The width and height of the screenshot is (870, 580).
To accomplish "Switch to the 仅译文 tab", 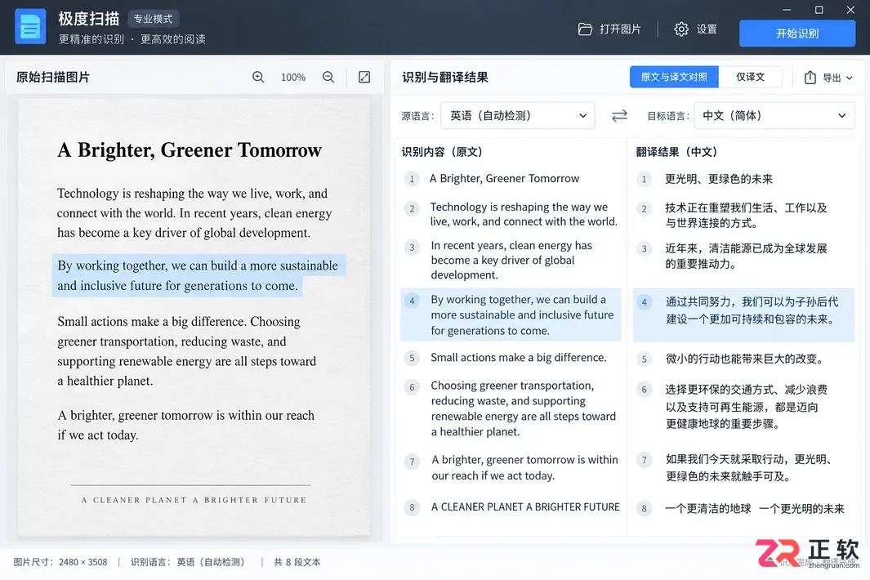I will pyautogui.click(x=750, y=77).
